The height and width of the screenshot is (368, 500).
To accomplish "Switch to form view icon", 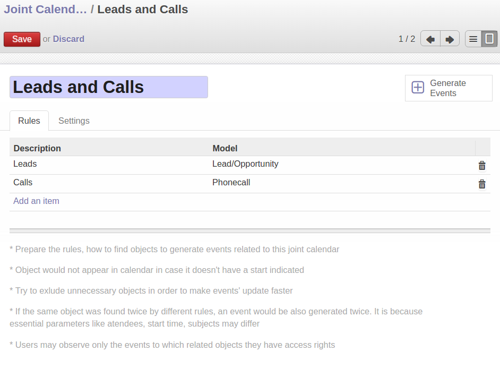I will click(x=489, y=39).
